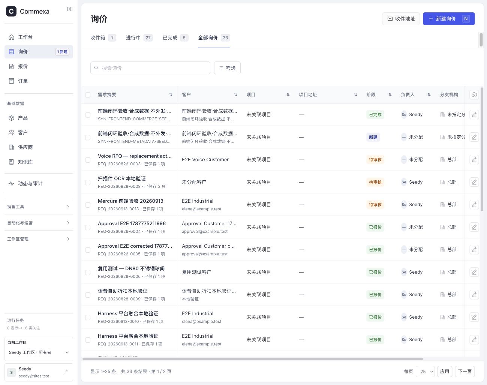This screenshot has width=487, height=385.
Task: Expand 销售工具 section
Action: coord(39,207)
